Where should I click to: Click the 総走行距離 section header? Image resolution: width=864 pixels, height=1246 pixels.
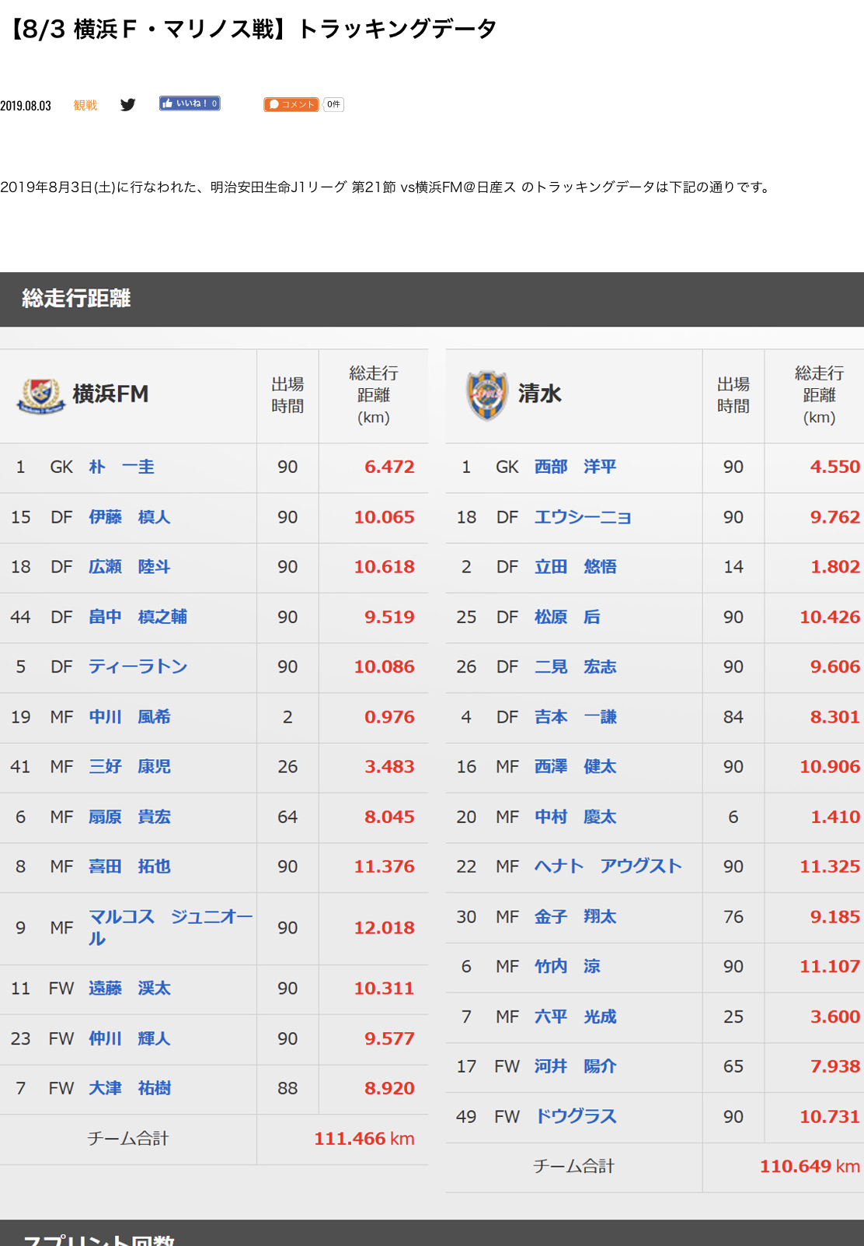tap(76, 299)
